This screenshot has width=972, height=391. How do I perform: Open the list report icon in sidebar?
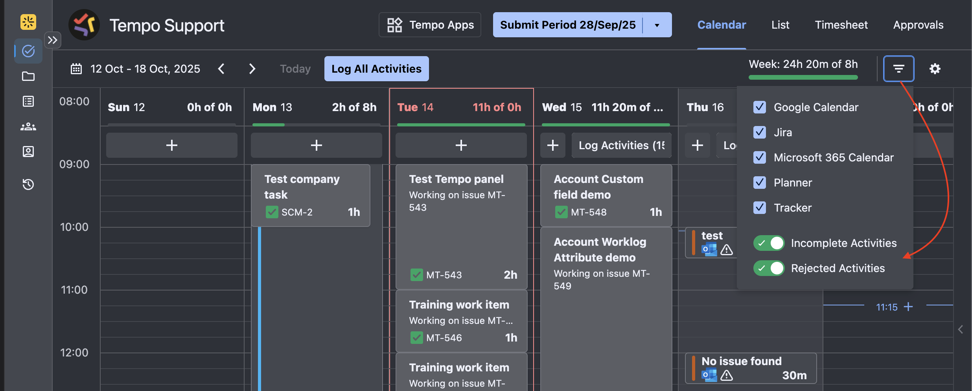point(28,101)
